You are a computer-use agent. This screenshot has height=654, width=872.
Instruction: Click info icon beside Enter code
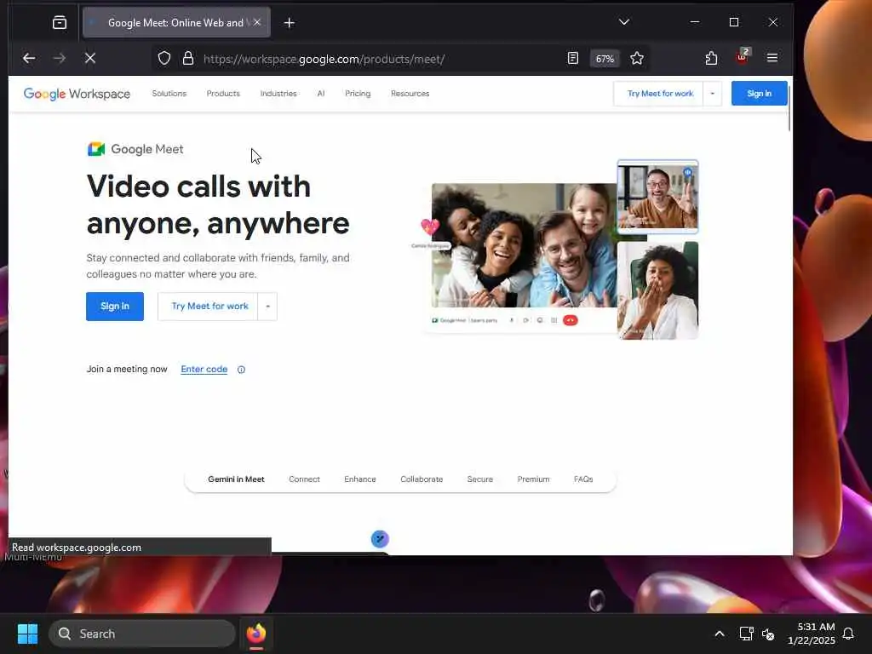coord(241,370)
